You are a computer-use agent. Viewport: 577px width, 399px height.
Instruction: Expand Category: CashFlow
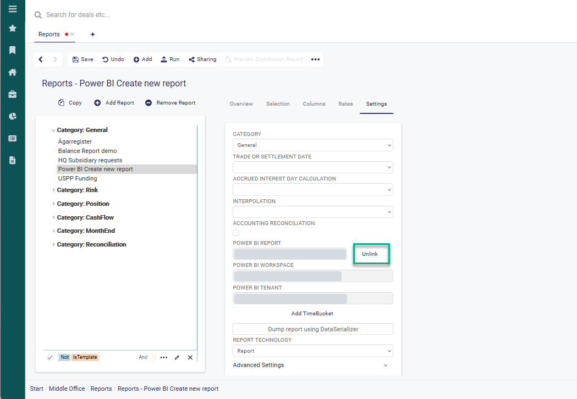pos(53,217)
